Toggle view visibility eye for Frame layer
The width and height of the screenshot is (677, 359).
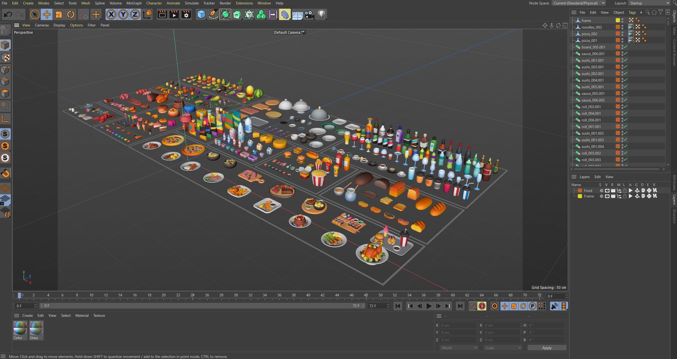click(607, 196)
